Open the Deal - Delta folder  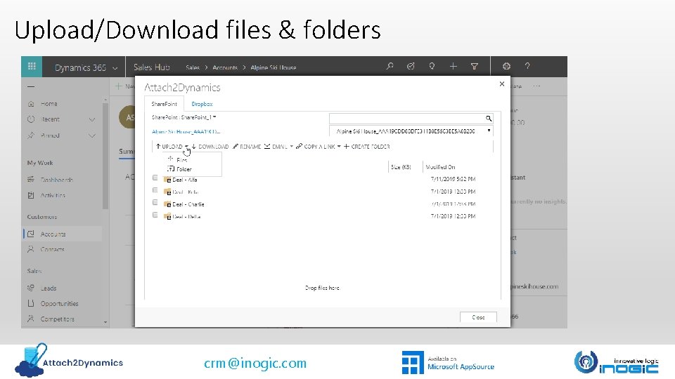186,217
